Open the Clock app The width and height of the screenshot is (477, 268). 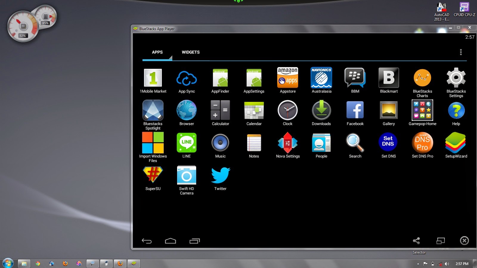(288, 110)
